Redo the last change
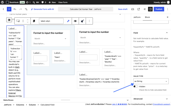The height and width of the screenshot is (107, 171). (21, 9)
